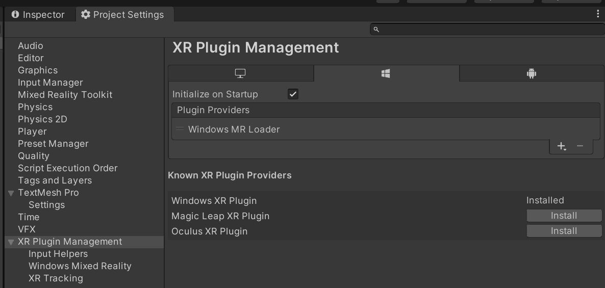Screen dimensions: 605x288
Task: Switch to the Windows UWP platform tab
Action: pos(386,73)
